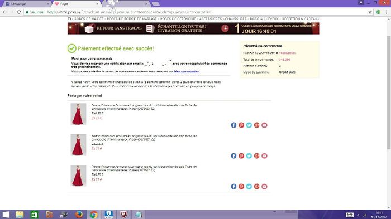Share the first dress on Google+
Image resolution: width=391 pixels, height=219 pixels.
coord(256,125)
